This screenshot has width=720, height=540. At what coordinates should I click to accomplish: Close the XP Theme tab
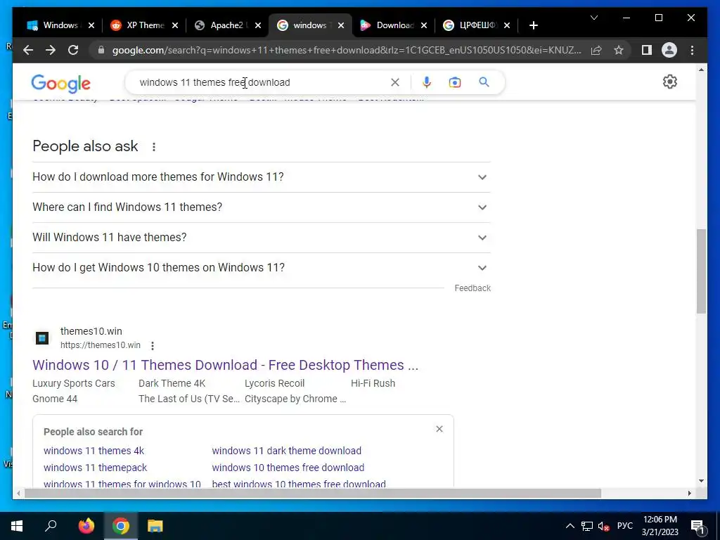(x=175, y=25)
